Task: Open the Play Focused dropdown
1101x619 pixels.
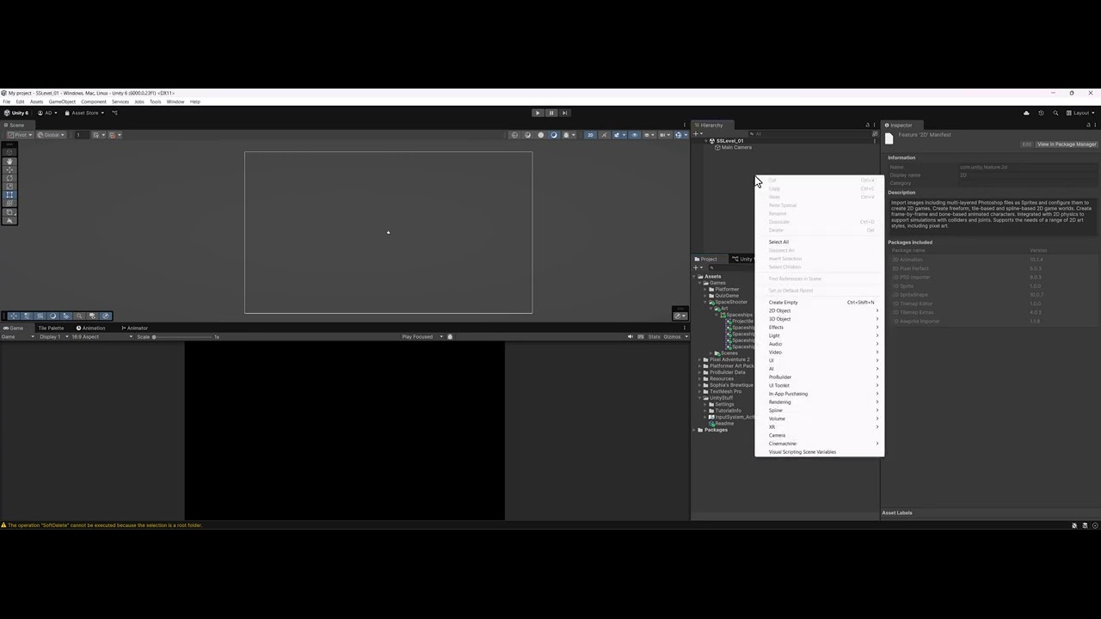Action: tap(421, 337)
